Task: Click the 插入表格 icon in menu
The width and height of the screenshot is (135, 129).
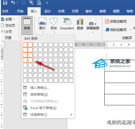Action: (x=25, y=88)
